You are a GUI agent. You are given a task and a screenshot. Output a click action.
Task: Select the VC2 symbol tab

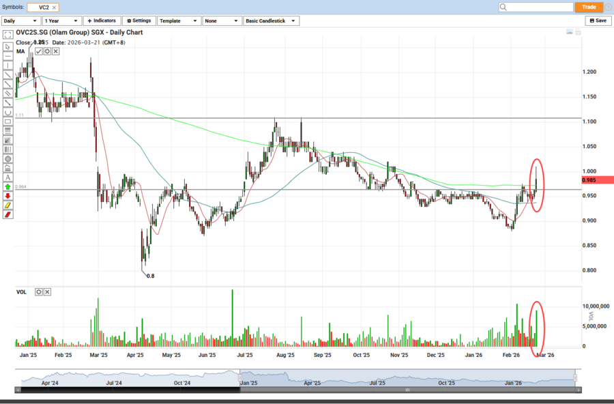click(43, 7)
